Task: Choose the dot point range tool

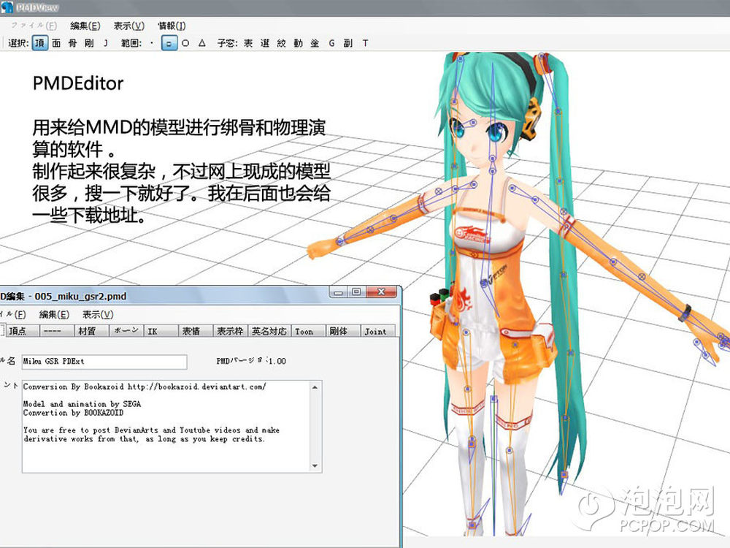Action: (x=152, y=43)
